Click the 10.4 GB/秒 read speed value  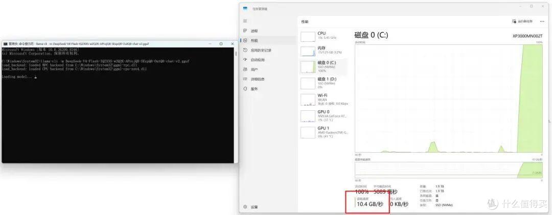click(x=371, y=204)
